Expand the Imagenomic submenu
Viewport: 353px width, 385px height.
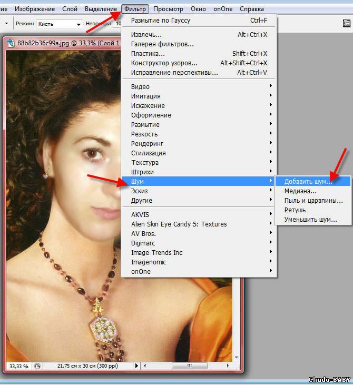pyautogui.click(x=199, y=262)
